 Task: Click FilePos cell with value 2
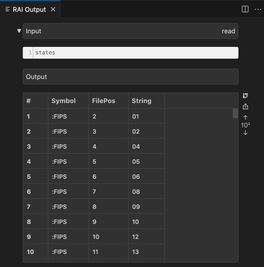[x=109, y=116]
